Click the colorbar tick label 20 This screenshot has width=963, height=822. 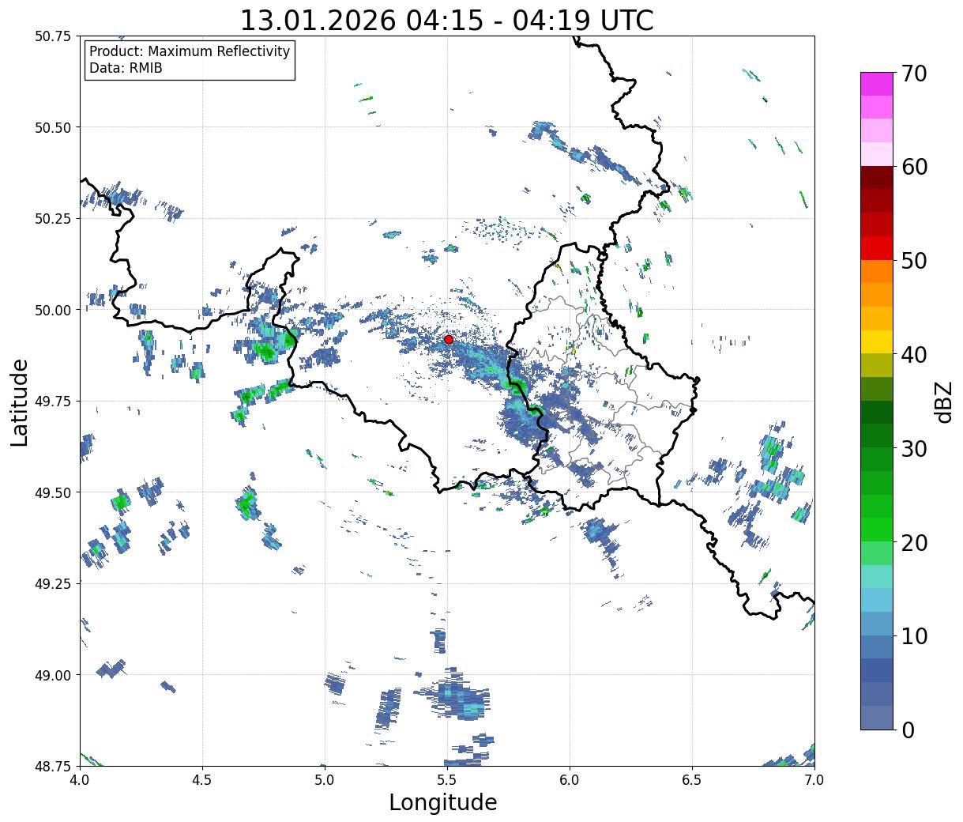[x=915, y=542]
